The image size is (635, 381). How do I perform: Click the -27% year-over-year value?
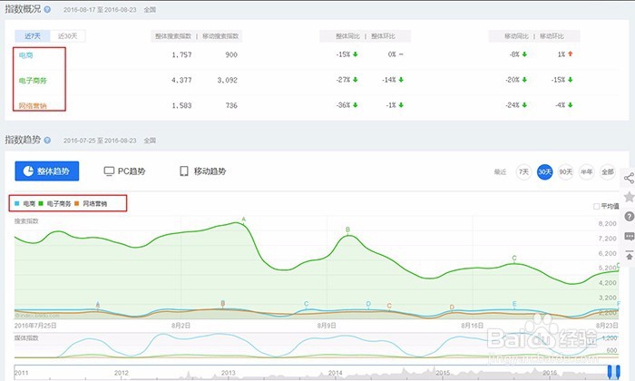(x=343, y=80)
